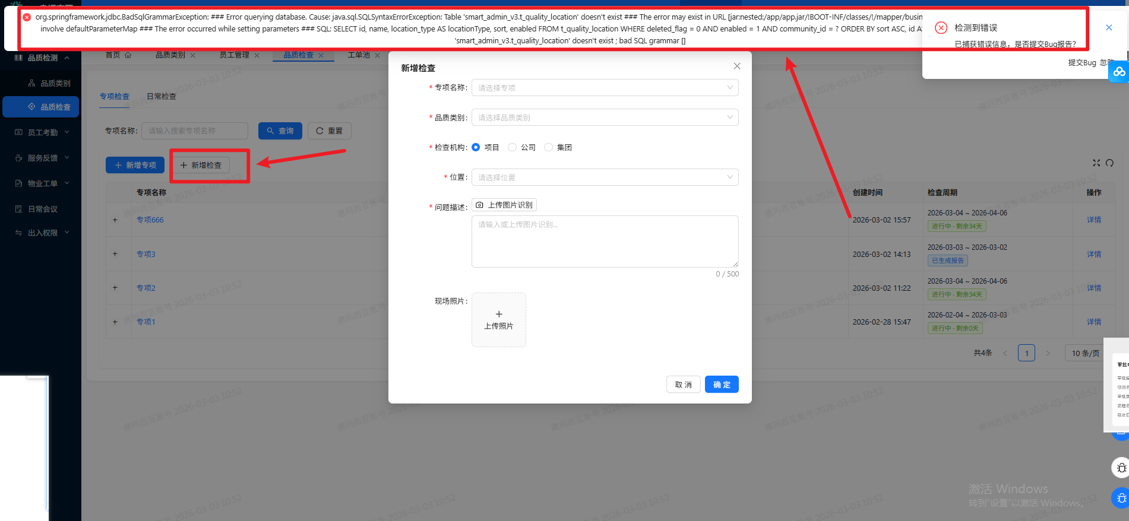Switch to the 专项检查 tab

pos(115,96)
